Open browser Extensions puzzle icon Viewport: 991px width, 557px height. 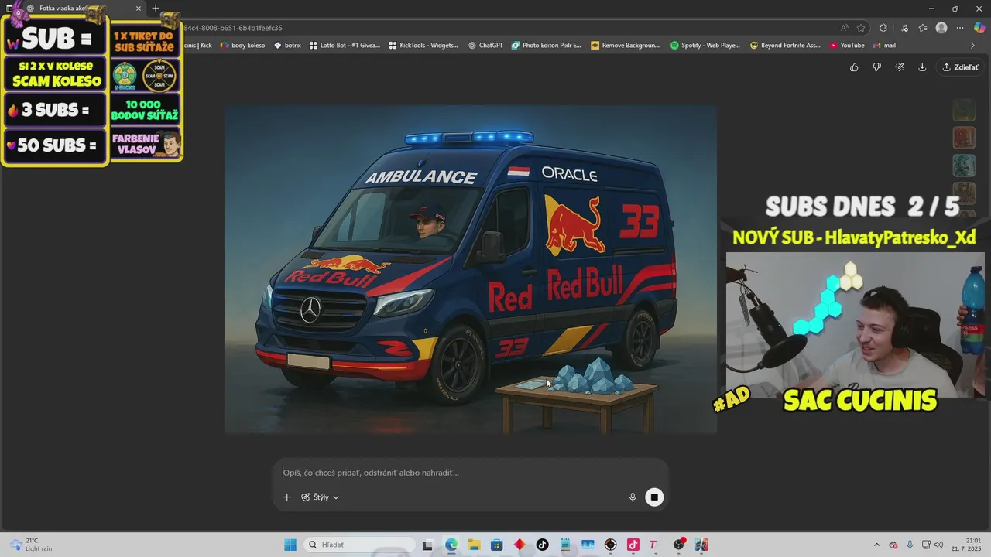pyautogui.click(x=883, y=28)
